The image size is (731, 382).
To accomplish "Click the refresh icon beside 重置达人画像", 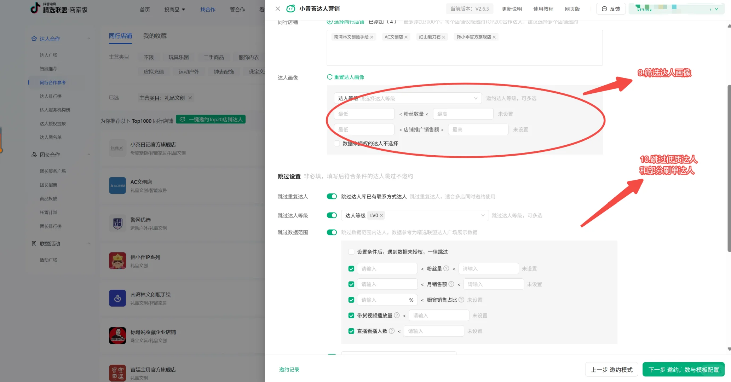I will 329,77.
